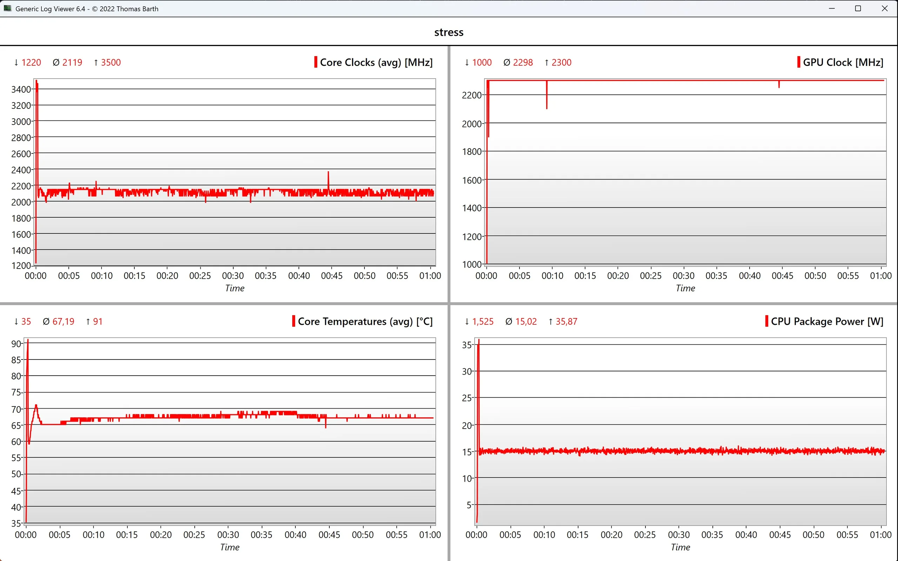Click the Time axis label under Core Temperatures chart
Screen dimensions: 898x561
click(x=230, y=547)
